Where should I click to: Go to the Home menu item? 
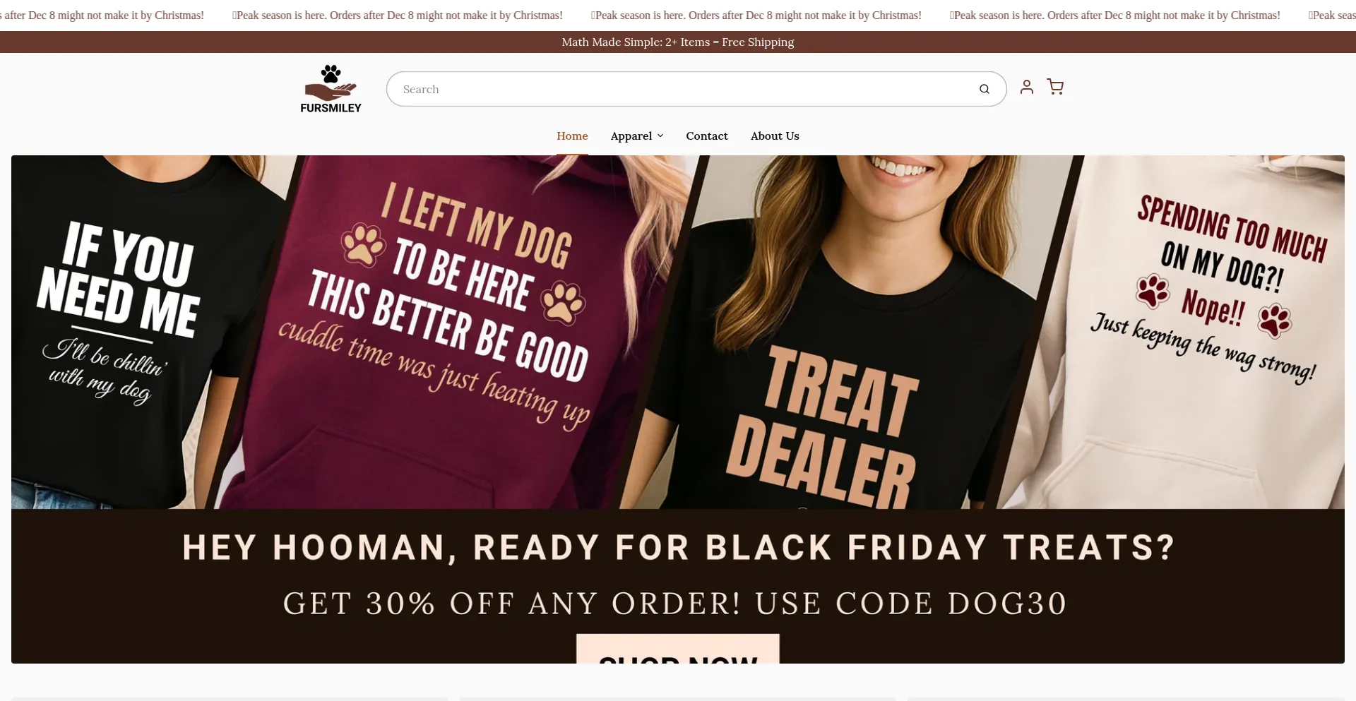coord(572,136)
